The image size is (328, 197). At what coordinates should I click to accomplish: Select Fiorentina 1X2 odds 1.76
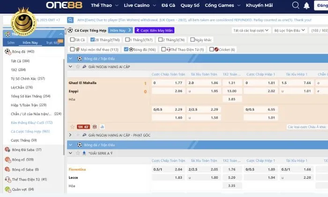[232, 169]
